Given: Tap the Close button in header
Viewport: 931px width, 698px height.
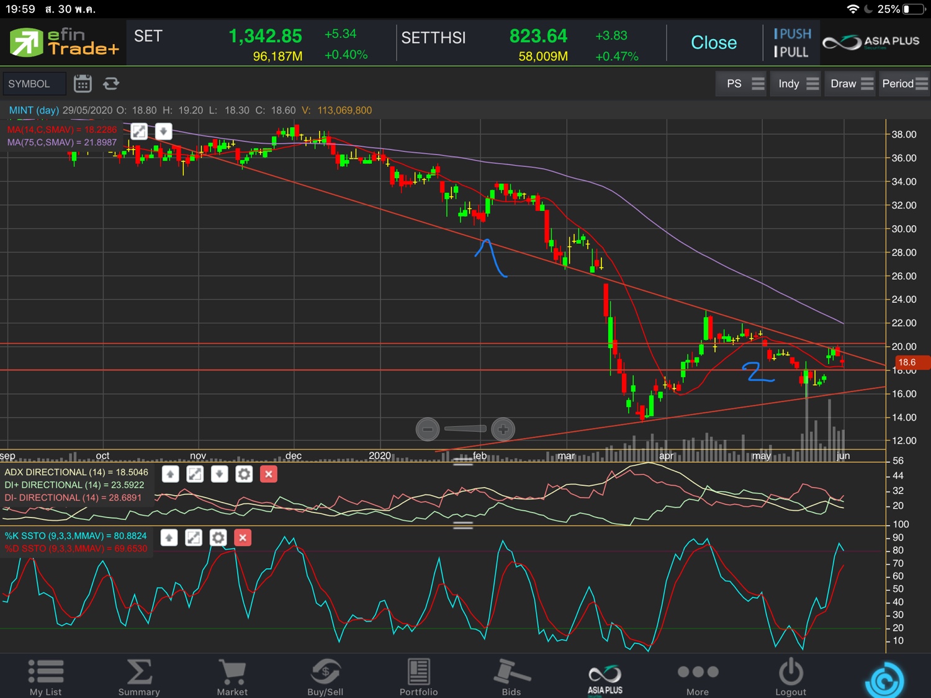Looking at the screenshot, I should (714, 42).
